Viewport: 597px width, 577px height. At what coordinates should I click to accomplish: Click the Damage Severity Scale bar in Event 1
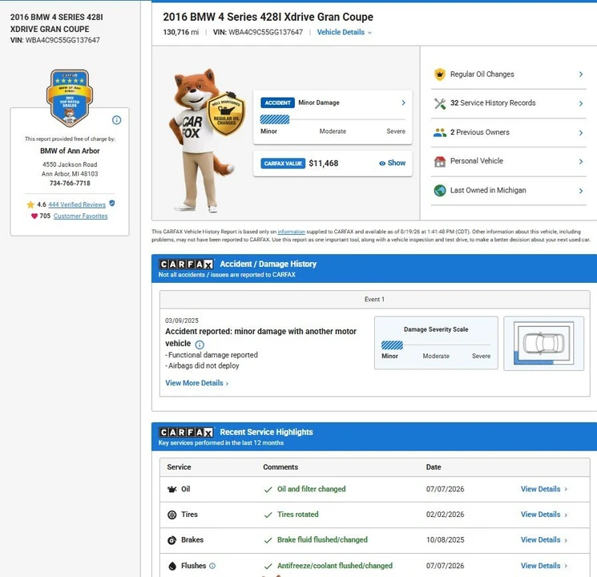pyautogui.click(x=436, y=345)
